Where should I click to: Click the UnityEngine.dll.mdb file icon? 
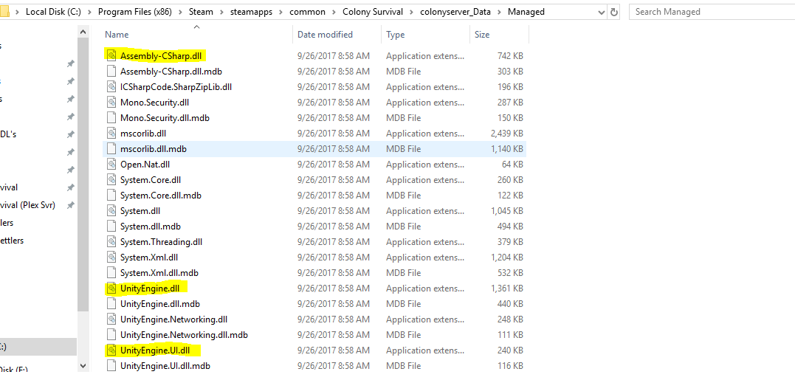click(111, 304)
